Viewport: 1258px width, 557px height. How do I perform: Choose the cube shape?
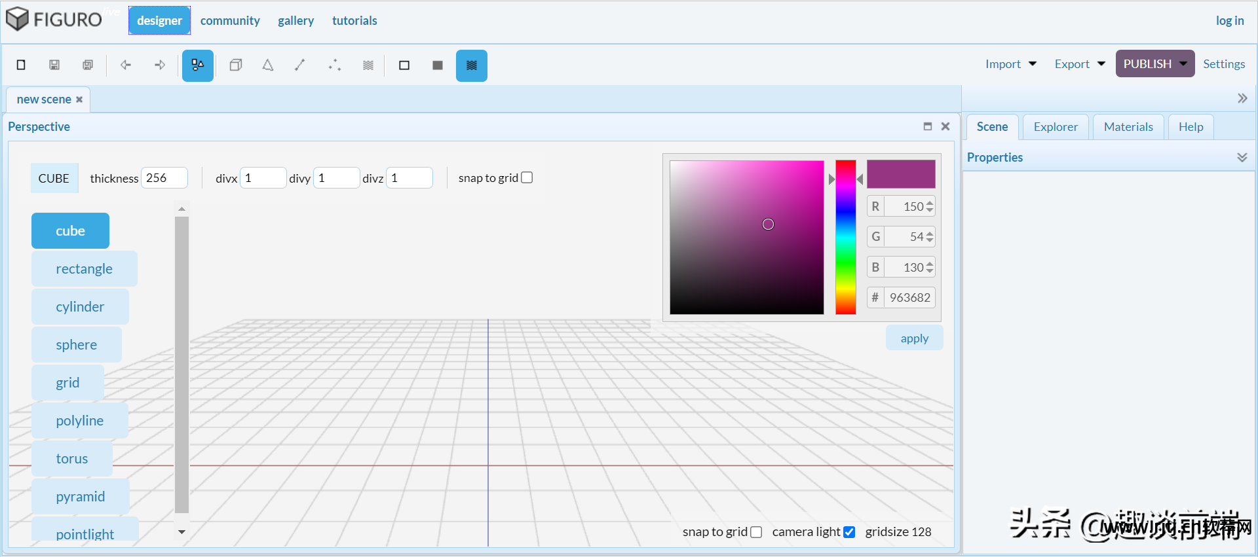70,230
